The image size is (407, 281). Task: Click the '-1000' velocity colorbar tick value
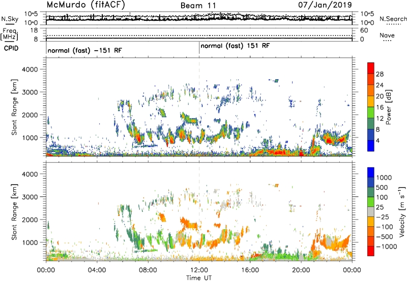387,247
